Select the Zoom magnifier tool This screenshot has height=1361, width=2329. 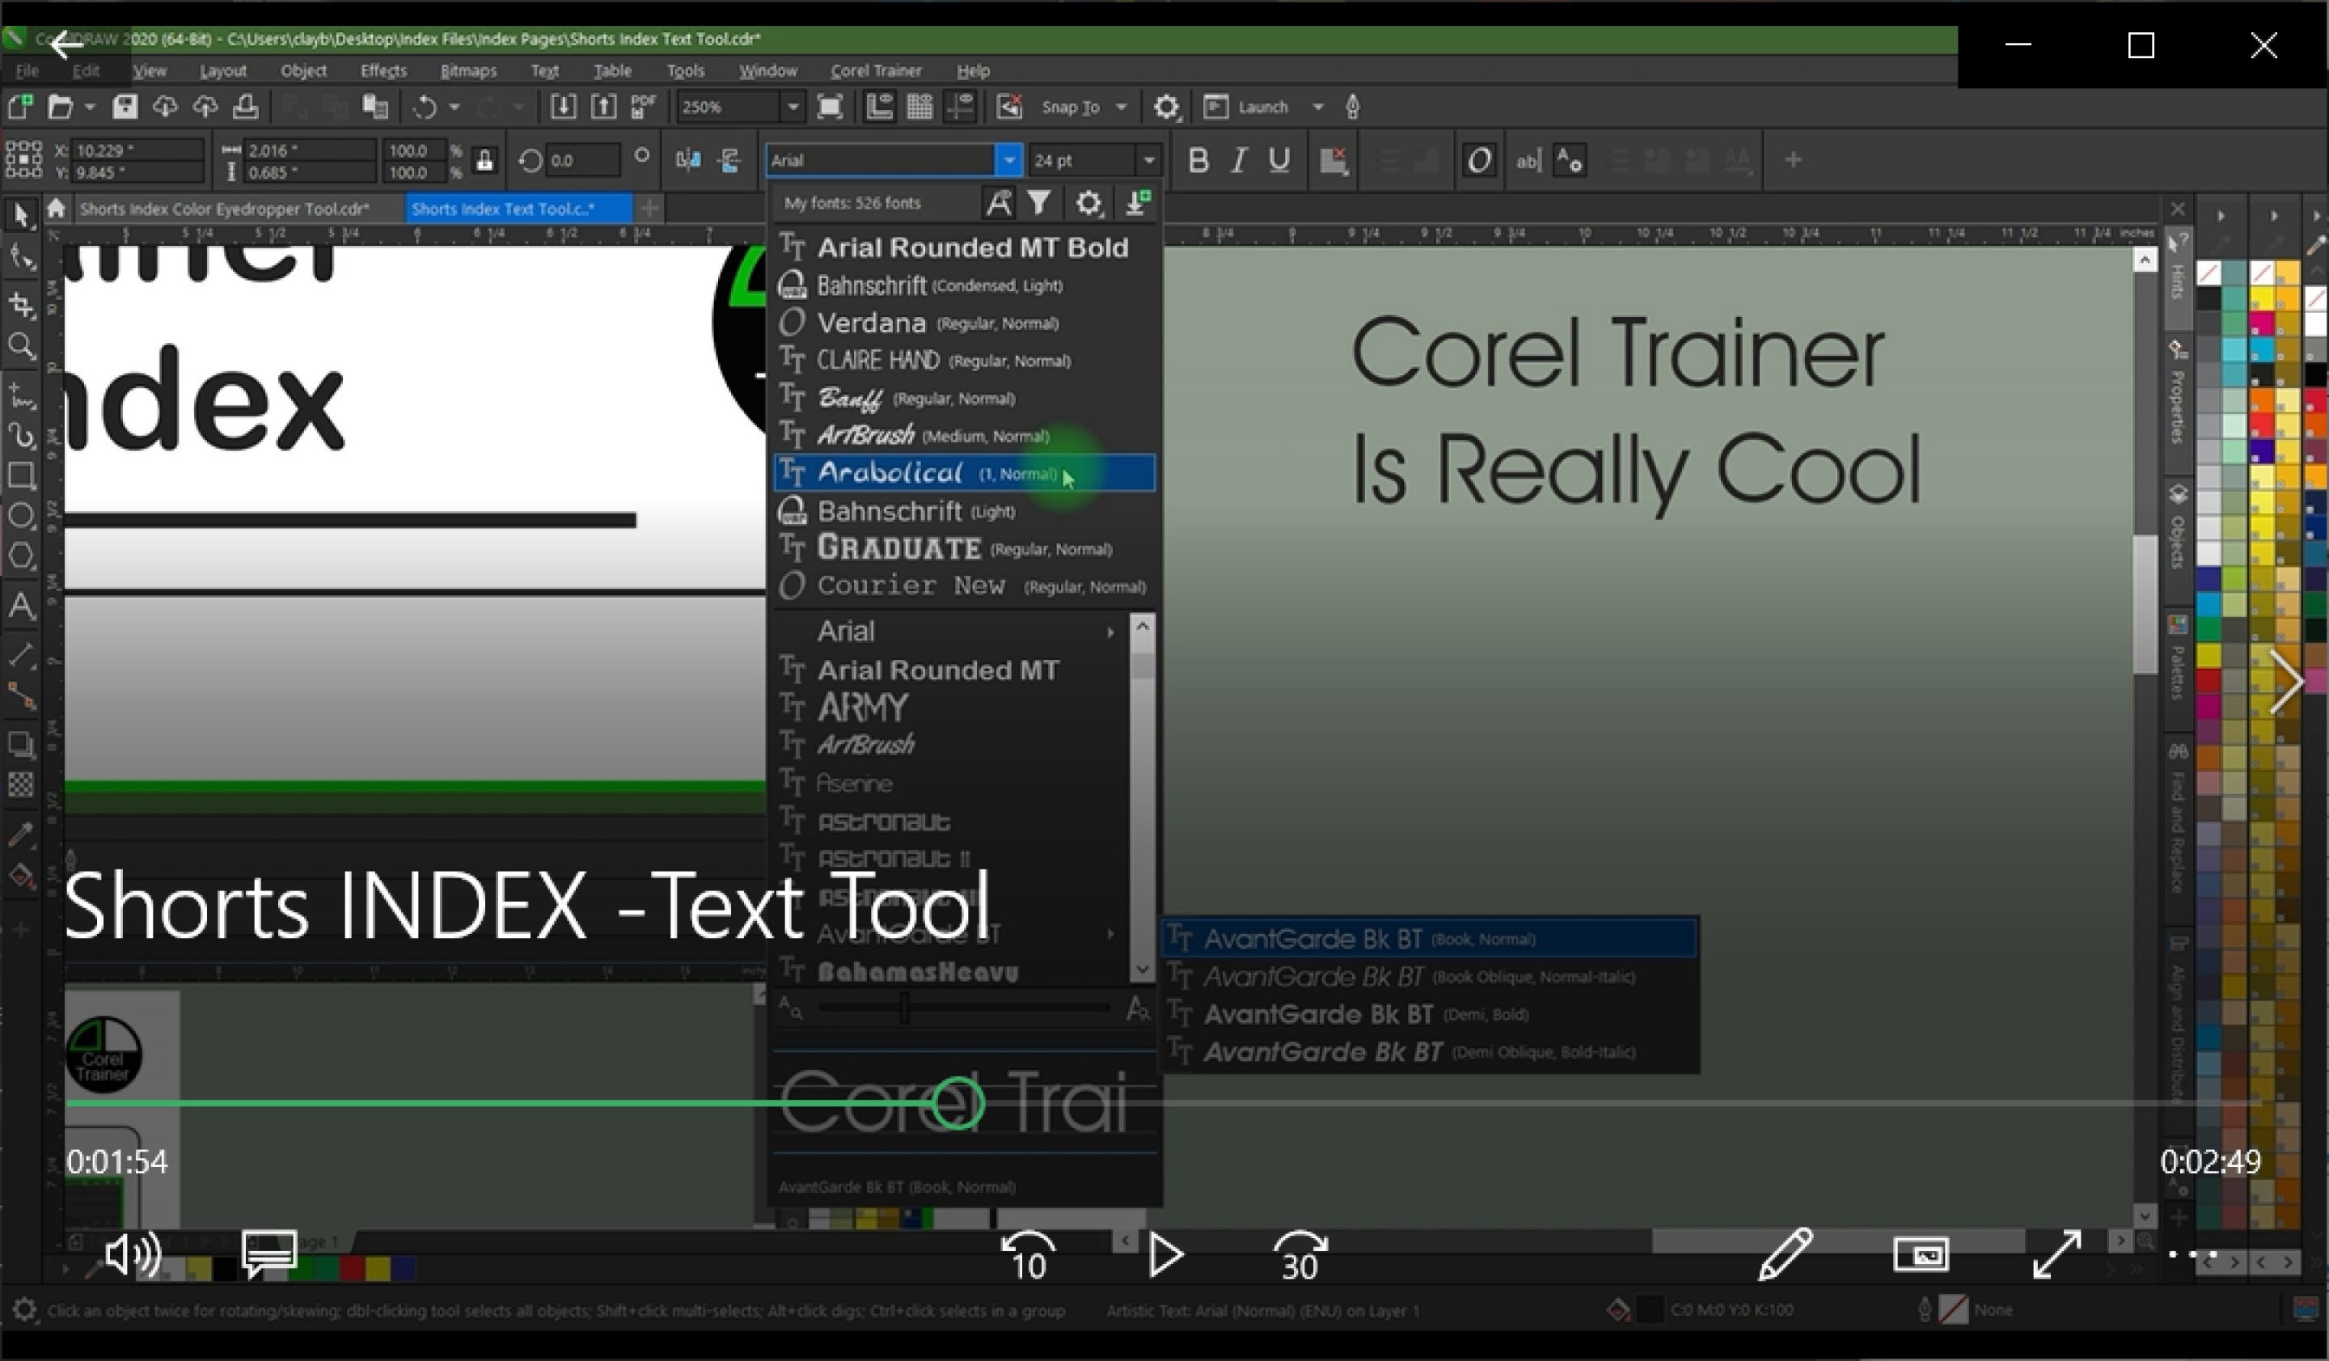click(x=21, y=346)
